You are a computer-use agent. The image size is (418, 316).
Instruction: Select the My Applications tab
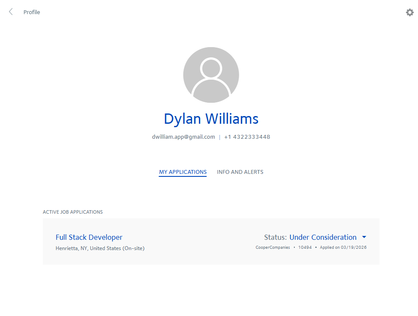tap(183, 172)
